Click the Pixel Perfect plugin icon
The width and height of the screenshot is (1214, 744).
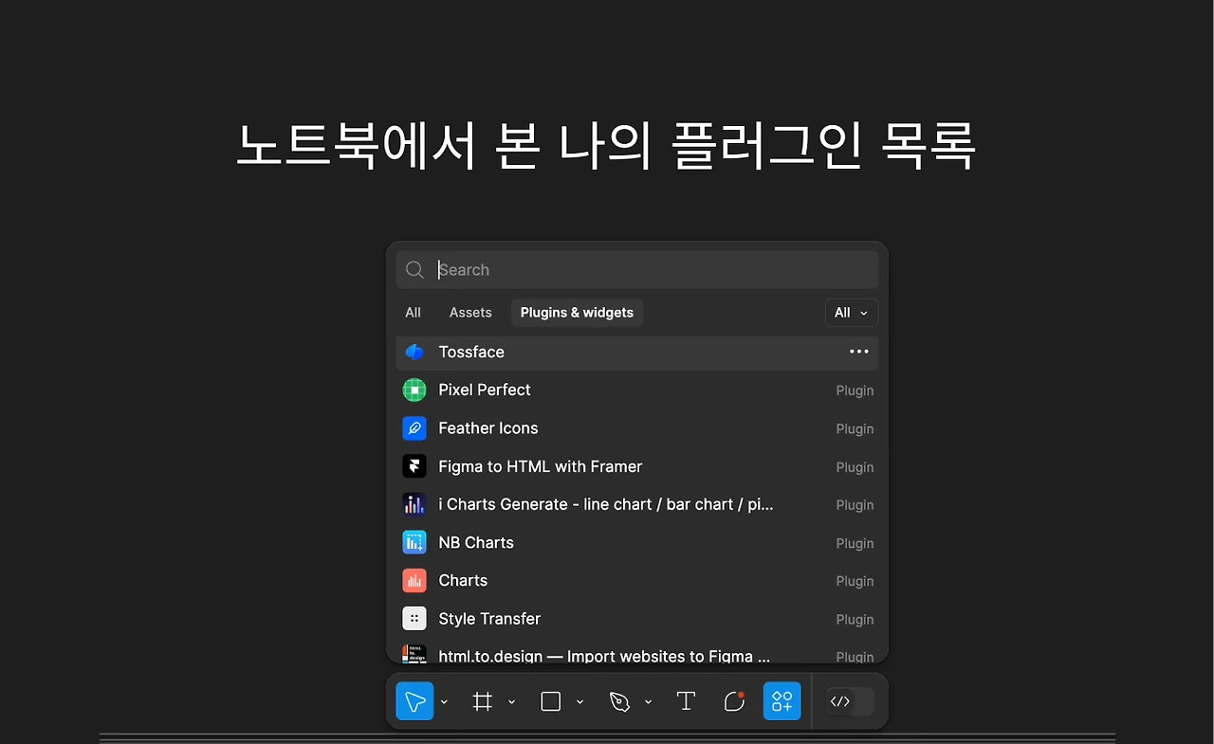pos(414,390)
